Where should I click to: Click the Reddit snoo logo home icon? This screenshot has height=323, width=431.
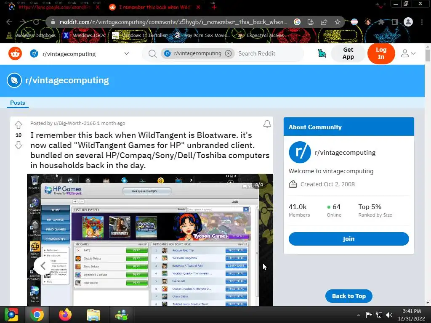tap(15, 53)
